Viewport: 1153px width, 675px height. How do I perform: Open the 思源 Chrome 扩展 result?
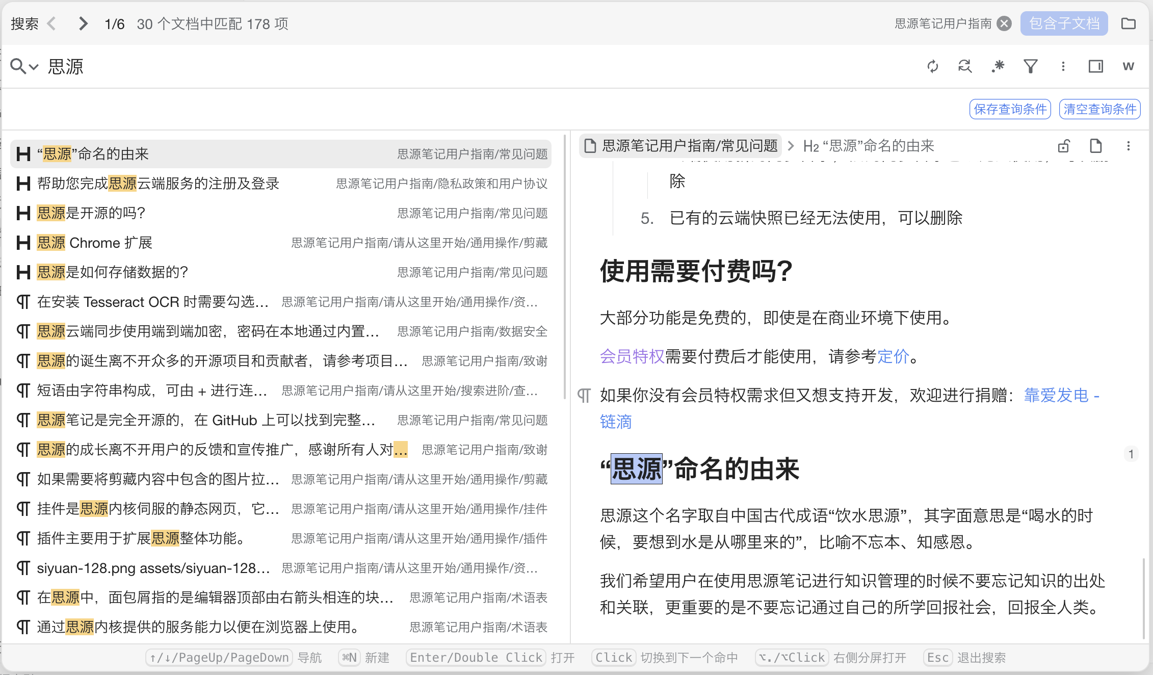(x=95, y=243)
